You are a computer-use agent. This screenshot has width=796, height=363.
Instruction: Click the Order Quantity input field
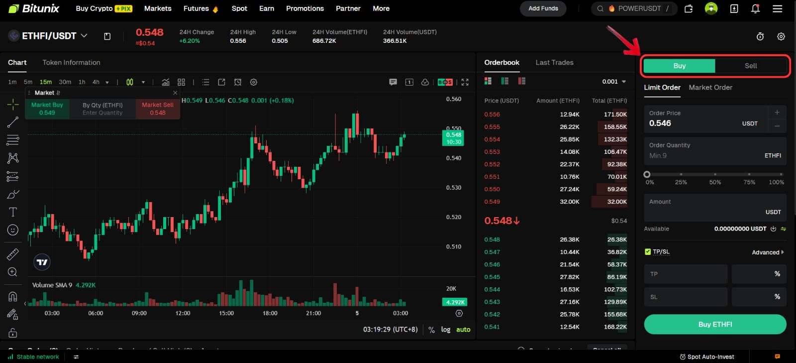pos(715,151)
